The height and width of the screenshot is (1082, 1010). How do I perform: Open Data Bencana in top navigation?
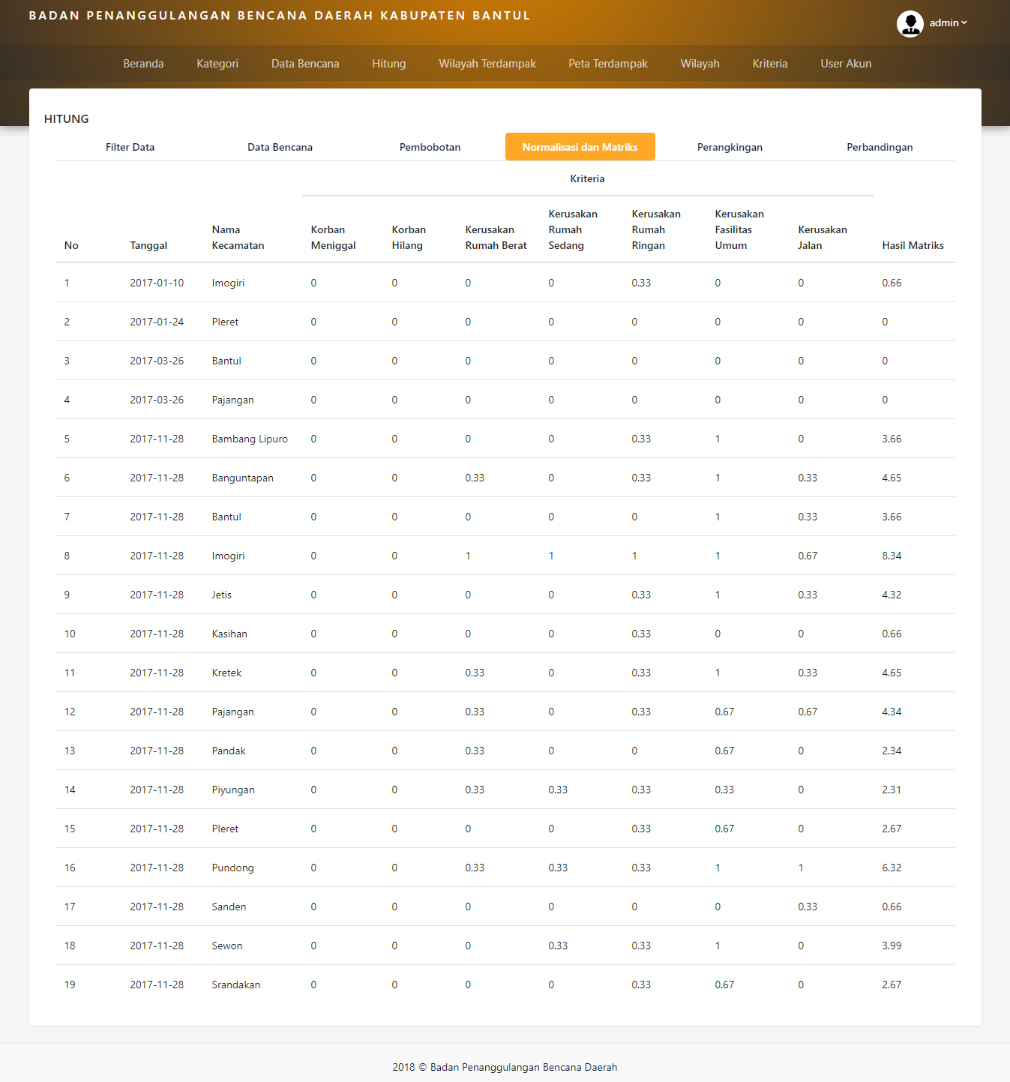click(x=305, y=64)
